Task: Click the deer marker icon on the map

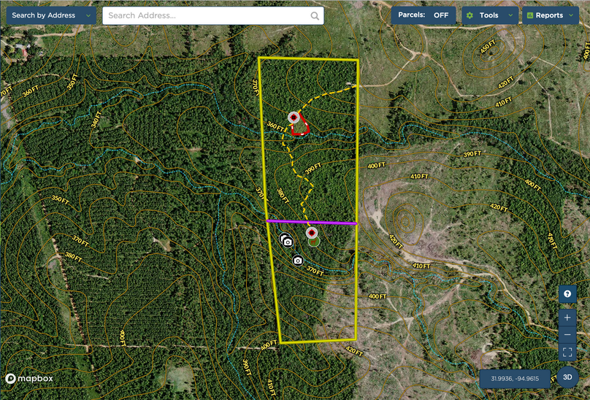Action: tap(313, 242)
